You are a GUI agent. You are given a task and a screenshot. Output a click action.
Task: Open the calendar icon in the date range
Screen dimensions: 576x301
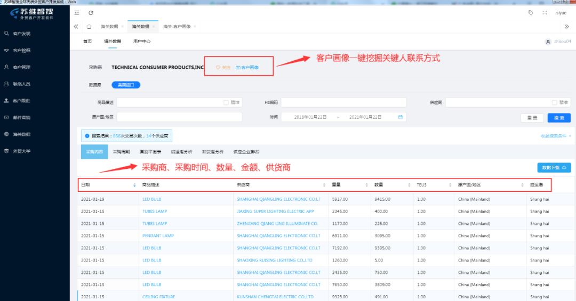pyautogui.click(x=401, y=117)
